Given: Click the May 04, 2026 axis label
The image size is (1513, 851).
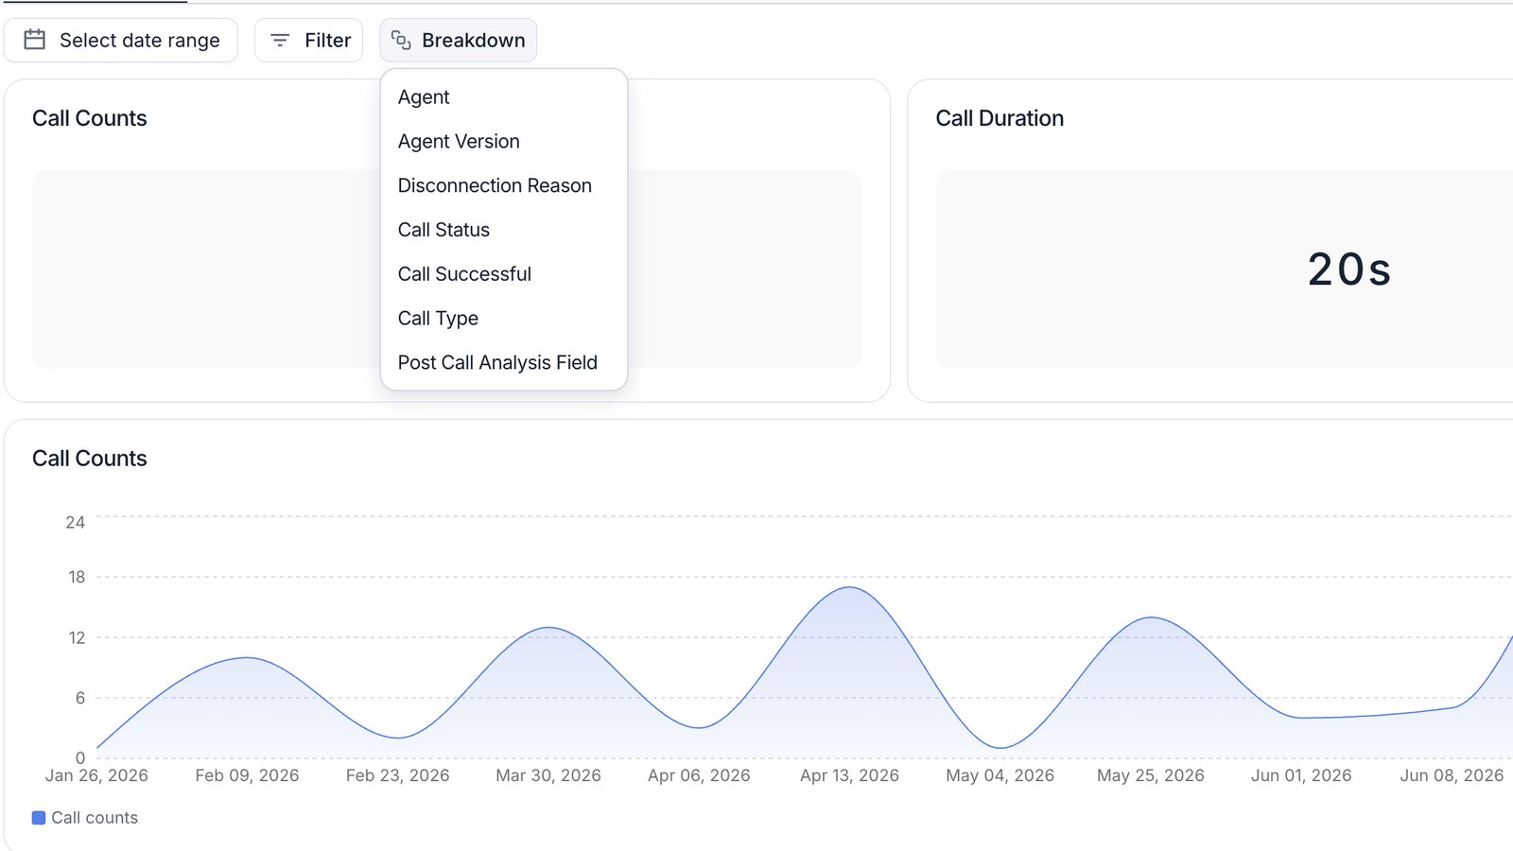Looking at the screenshot, I should point(1000,775).
